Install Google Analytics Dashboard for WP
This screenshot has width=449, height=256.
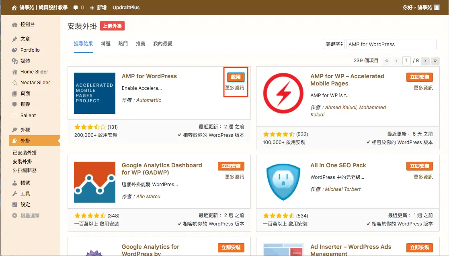231,166
